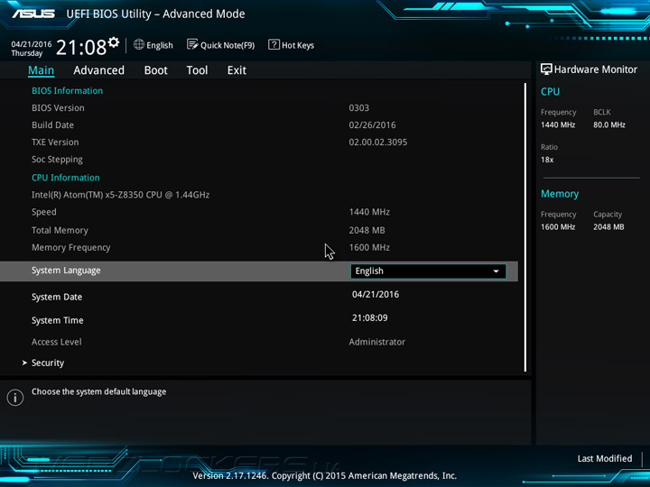The width and height of the screenshot is (650, 487).
Task: Click the Administrator access level value
Action: pyautogui.click(x=376, y=342)
